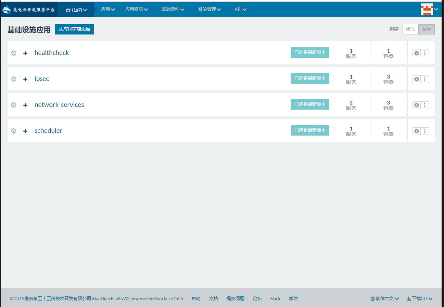Screen dimensions: 444x307
Task: Click 从应用商店添加 button
Action: [74, 29]
